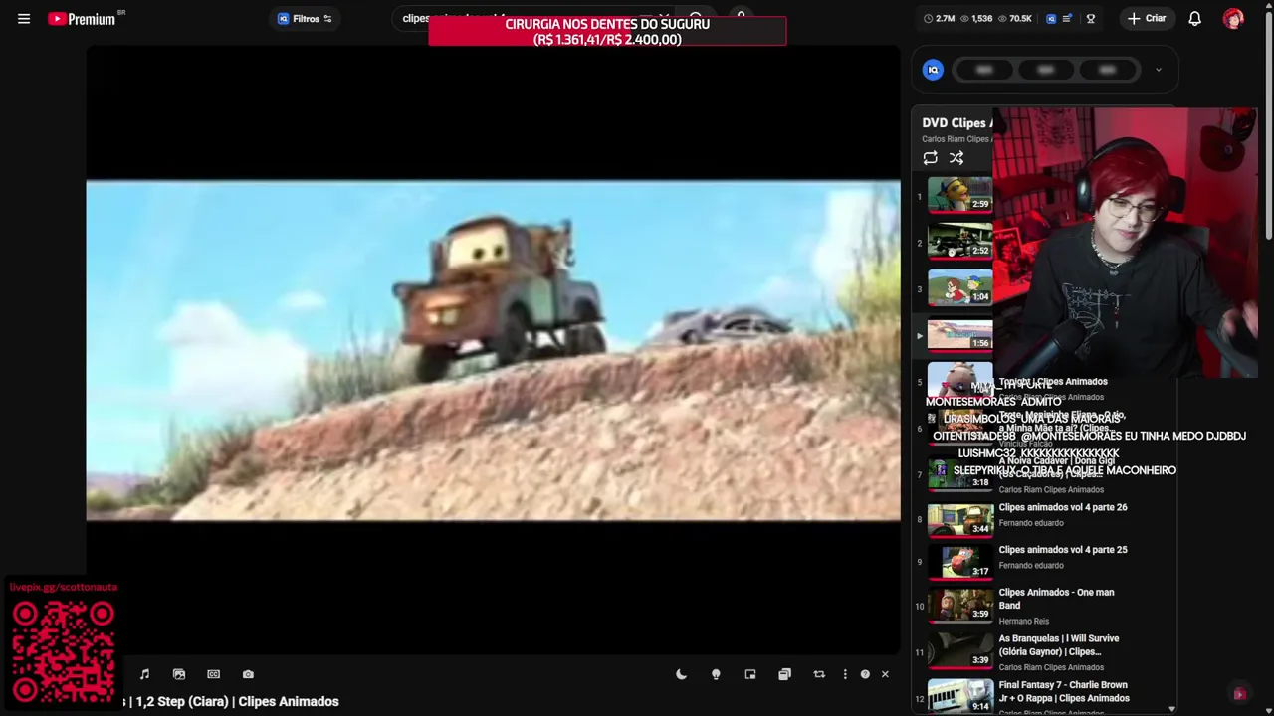Screen dimensions: 1274x716
Task: Take screenshot with camera icon
Action: (x=248, y=675)
